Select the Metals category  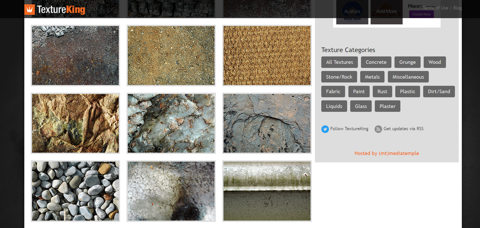pos(372,77)
